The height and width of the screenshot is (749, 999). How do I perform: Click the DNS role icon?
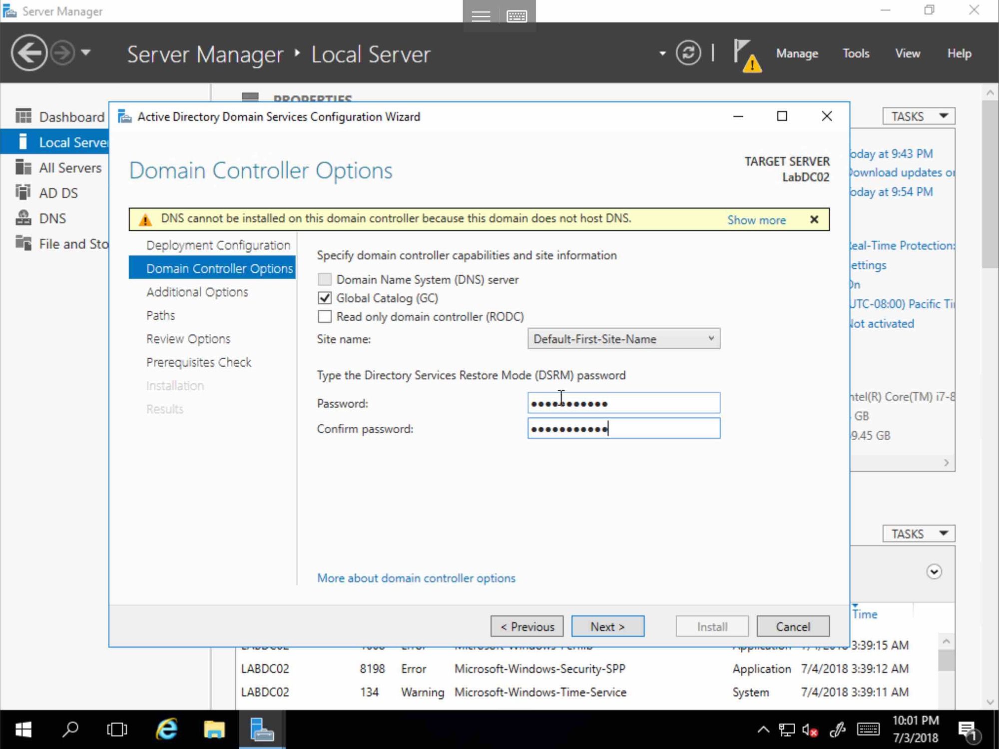tap(23, 218)
